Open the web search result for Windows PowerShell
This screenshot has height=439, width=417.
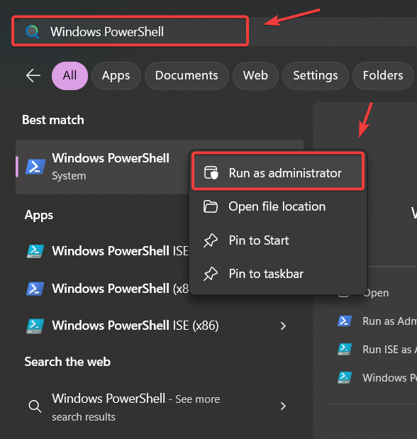click(x=160, y=407)
